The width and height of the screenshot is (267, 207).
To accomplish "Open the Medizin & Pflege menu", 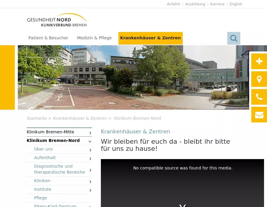I will click(x=94, y=38).
